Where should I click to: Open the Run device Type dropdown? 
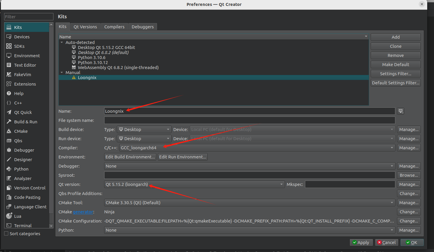[144, 138]
